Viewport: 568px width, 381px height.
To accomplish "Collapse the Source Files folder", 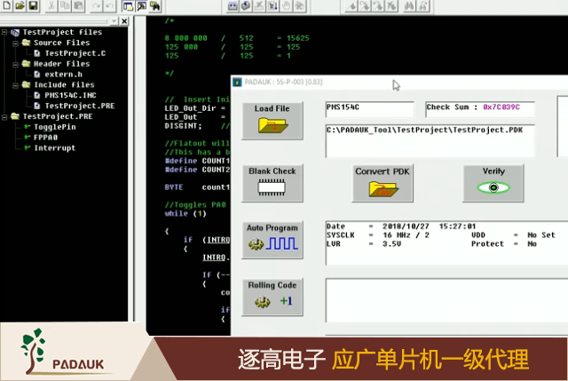I will 15,43.
